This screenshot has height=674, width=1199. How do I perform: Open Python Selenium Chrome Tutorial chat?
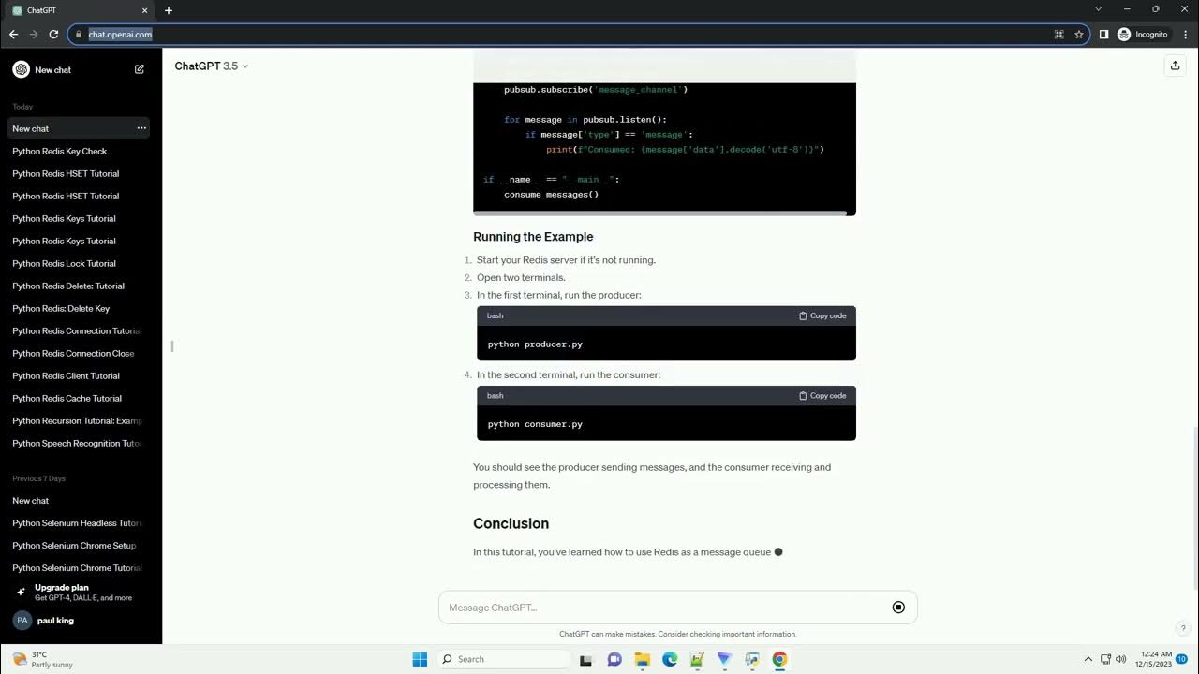click(77, 568)
